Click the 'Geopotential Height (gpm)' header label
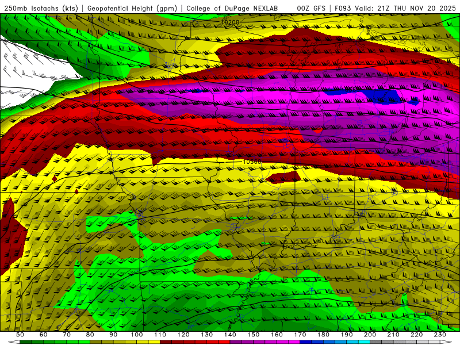 pyautogui.click(x=132, y=8)
